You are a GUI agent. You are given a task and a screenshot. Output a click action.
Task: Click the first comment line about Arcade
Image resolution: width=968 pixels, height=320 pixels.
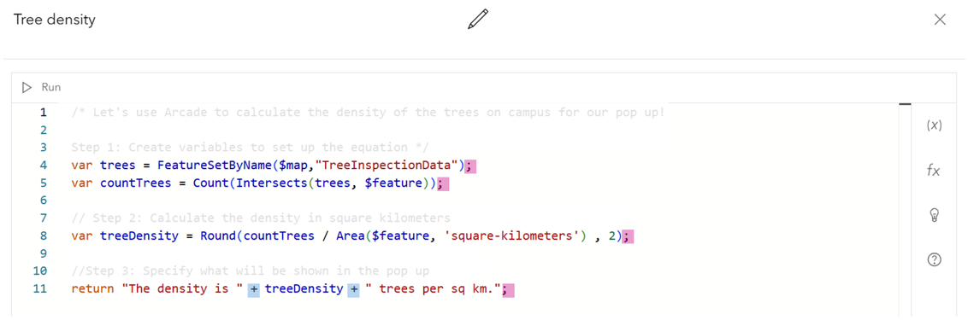pyautogui.click(x=368, y=113)
